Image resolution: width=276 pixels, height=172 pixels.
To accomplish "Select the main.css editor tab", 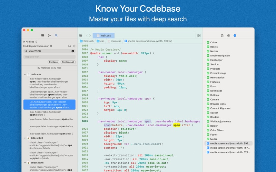I will pos(104,36).
